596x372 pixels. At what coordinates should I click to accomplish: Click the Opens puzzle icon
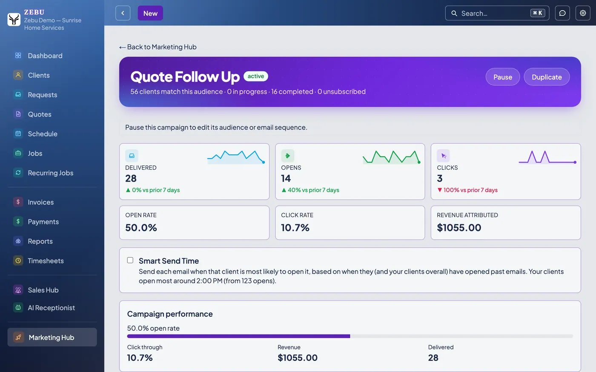pos(288,156)
